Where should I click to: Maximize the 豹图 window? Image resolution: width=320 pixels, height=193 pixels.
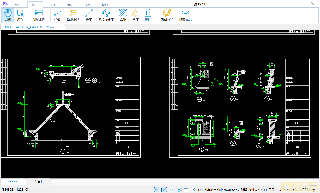click(x=302, y=4)
